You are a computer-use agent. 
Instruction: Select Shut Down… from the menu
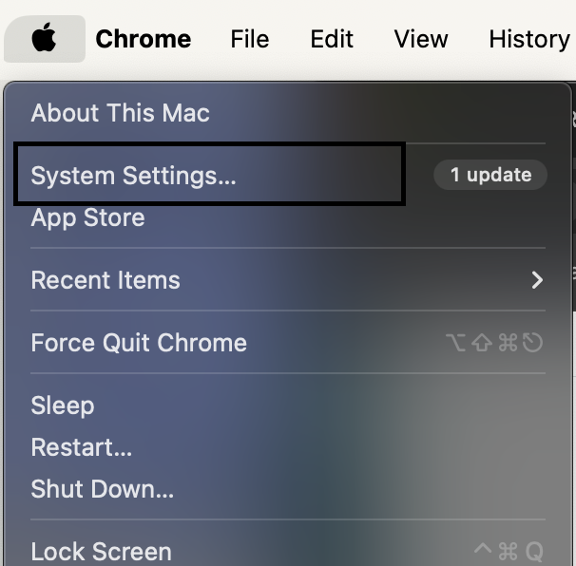click(103, 489)
